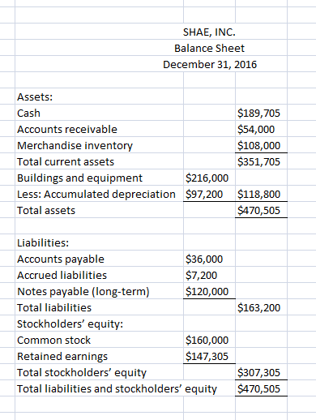Select the Accounts receivable label

[67, 129]
